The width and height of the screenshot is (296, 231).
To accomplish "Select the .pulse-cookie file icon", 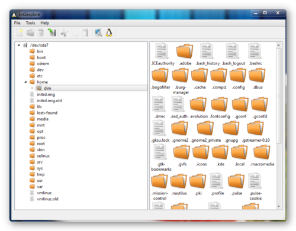I will (255, 181).
